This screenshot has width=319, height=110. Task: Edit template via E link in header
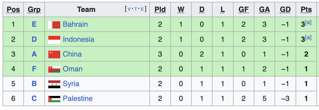click(x=142, y=9)
